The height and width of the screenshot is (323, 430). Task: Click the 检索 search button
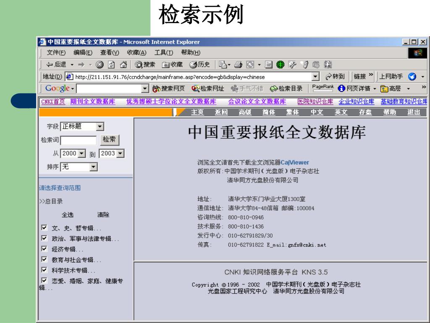click(x=110, y=140)
